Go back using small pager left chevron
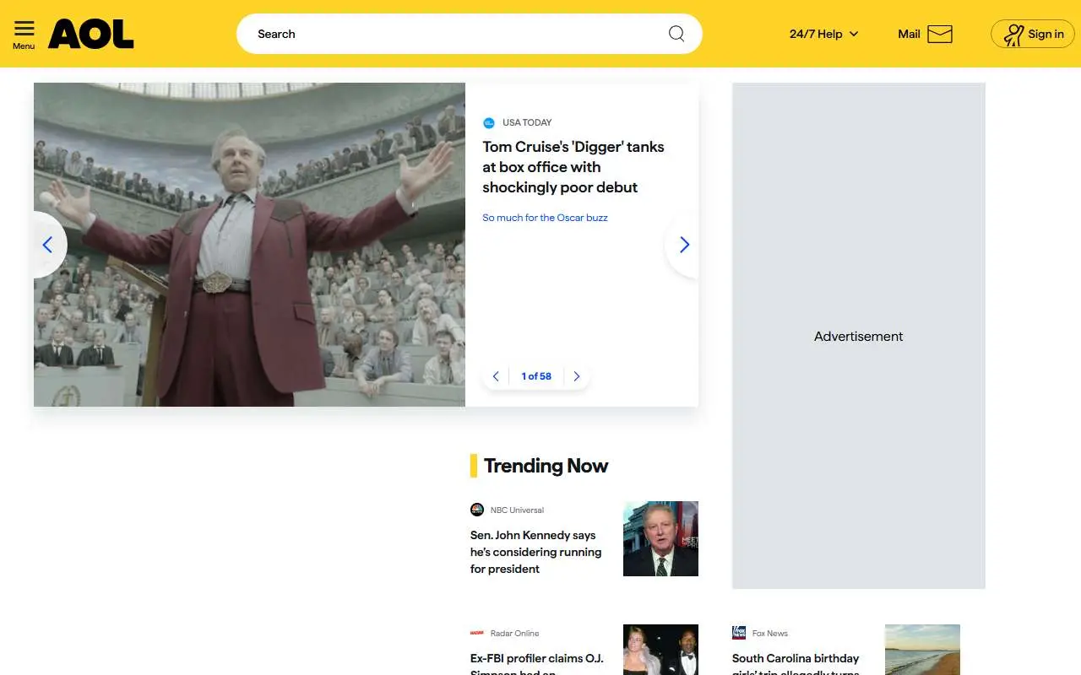 496,376
